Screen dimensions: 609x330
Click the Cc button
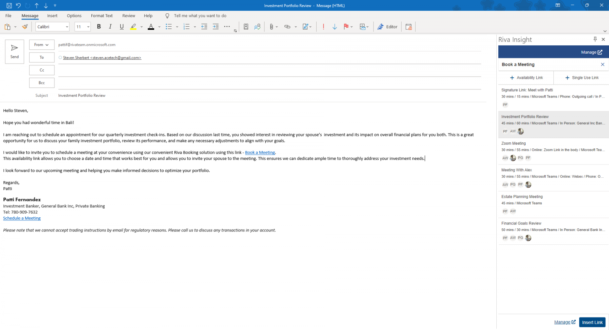coord(42,70)
